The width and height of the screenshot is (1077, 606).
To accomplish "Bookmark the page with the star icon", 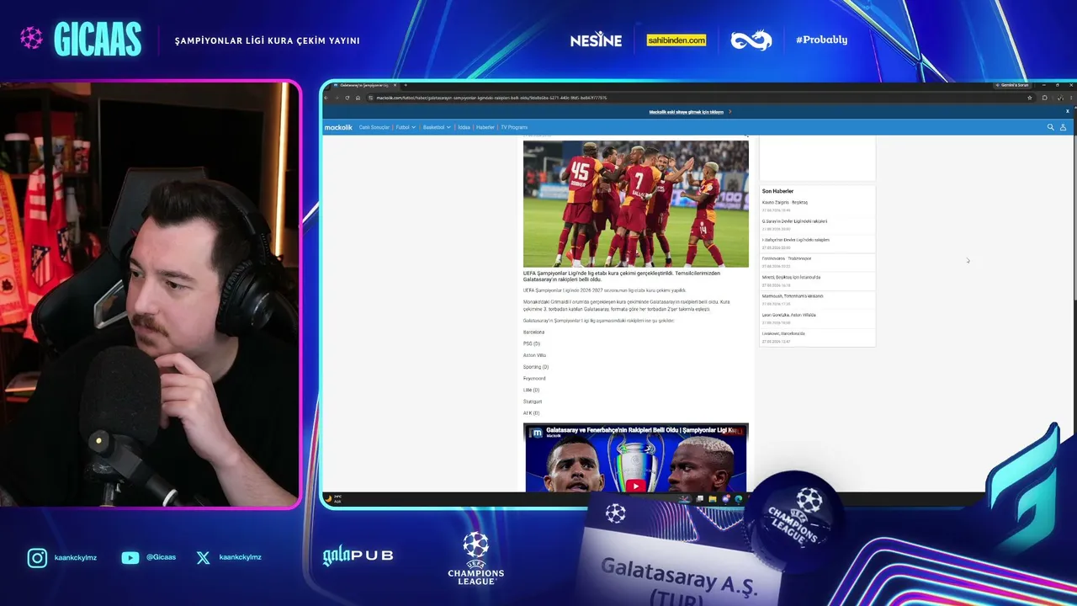I will [1030, 98].
